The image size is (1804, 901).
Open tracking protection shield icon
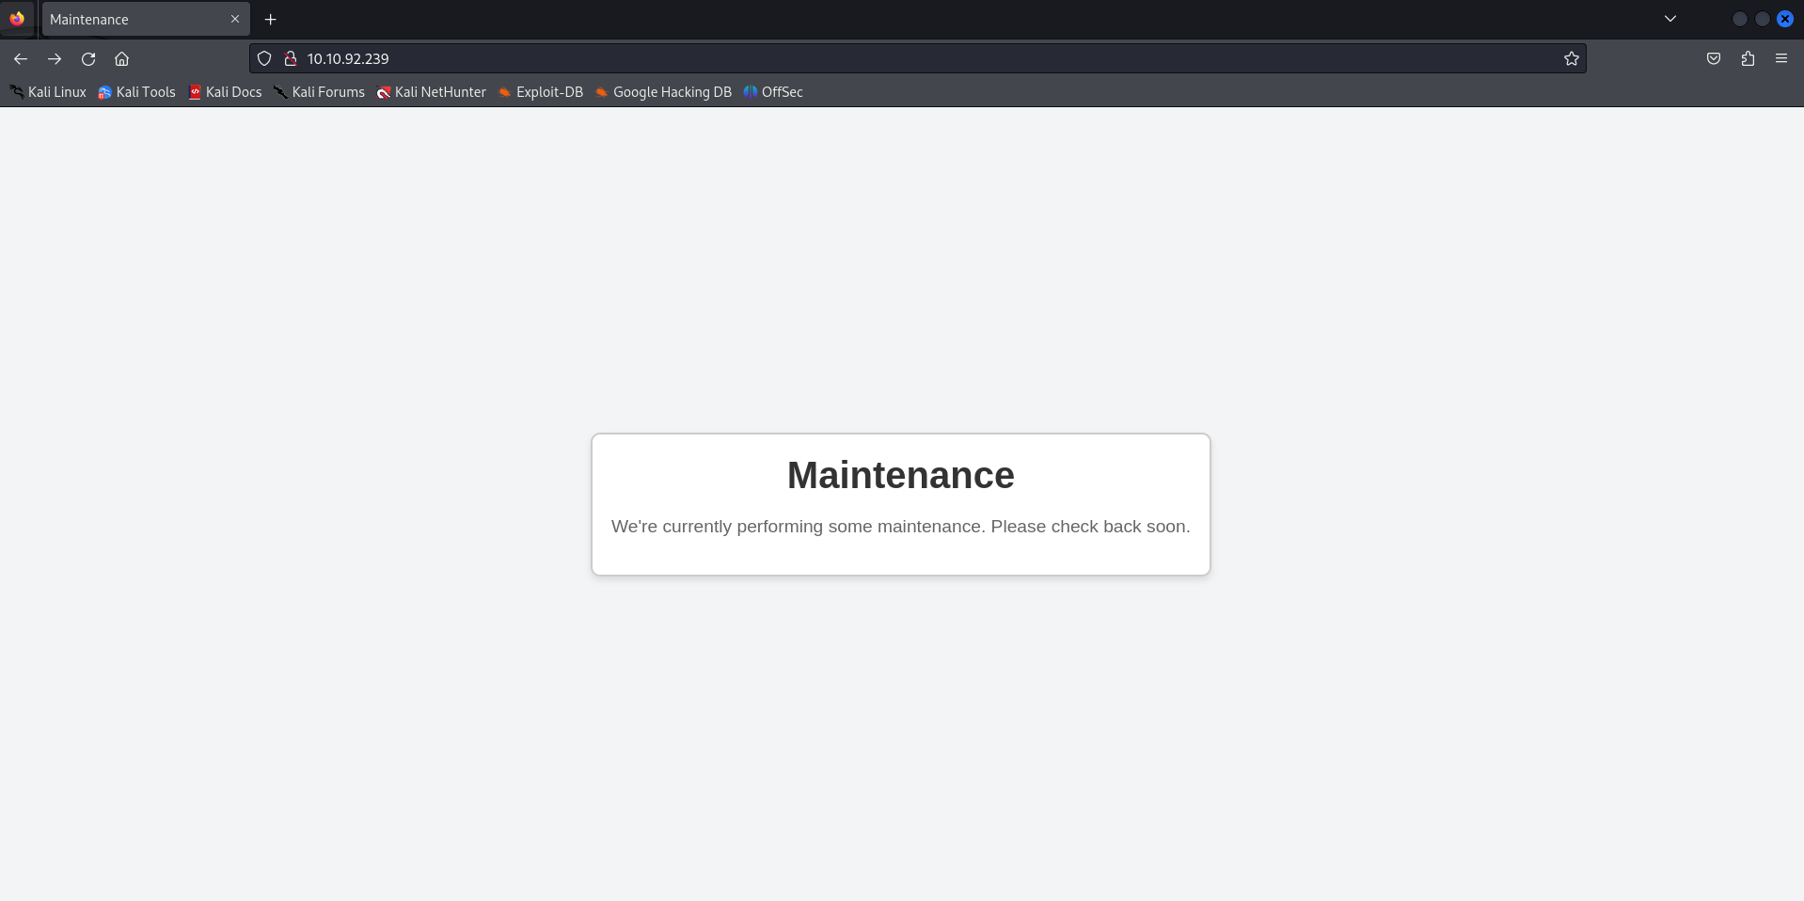tap(264, 58)
